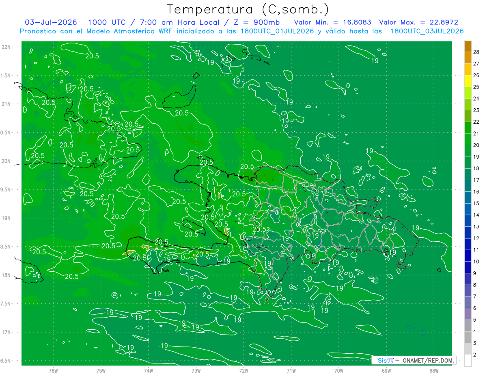Pick the legend band between 7 and 8

pos(468,290)
